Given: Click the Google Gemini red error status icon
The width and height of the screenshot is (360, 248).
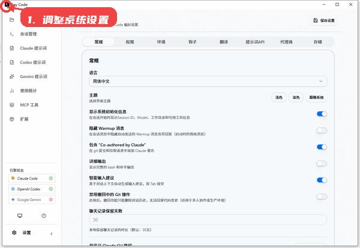Looking at the screenshot, I should click(x=51, y=199).
